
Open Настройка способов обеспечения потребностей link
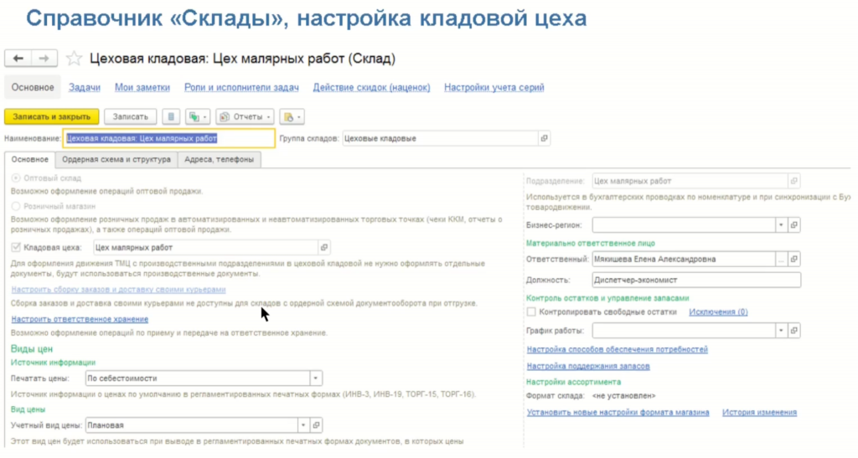coord(618,349)
